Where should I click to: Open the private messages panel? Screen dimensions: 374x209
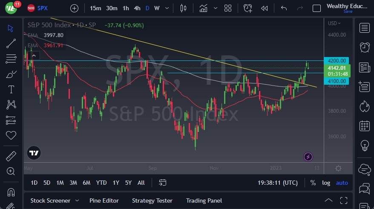coord(365,188)
